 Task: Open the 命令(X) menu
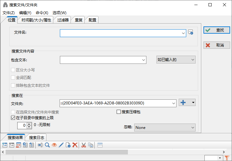[42, 13]
